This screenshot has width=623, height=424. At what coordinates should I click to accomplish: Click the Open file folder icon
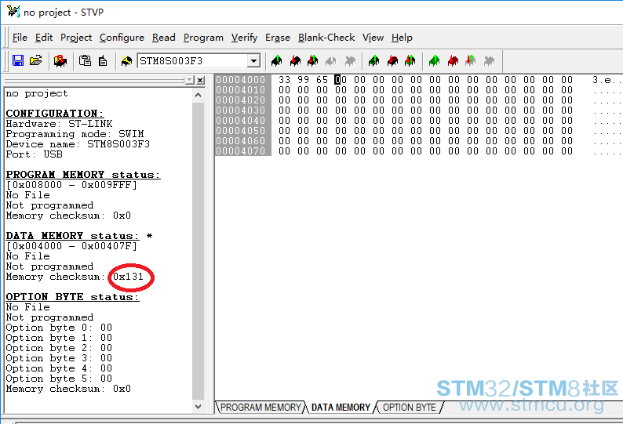[x=36, y=61]
